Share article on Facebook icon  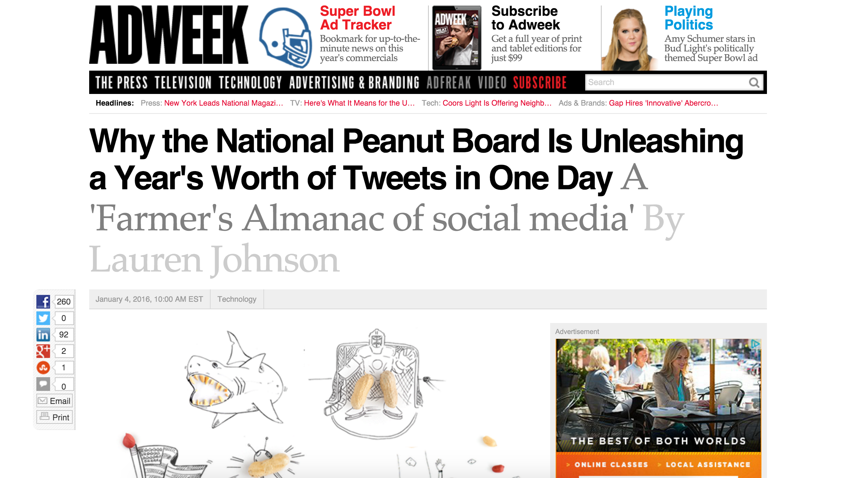pyautogui.click(x=43, y=302)
